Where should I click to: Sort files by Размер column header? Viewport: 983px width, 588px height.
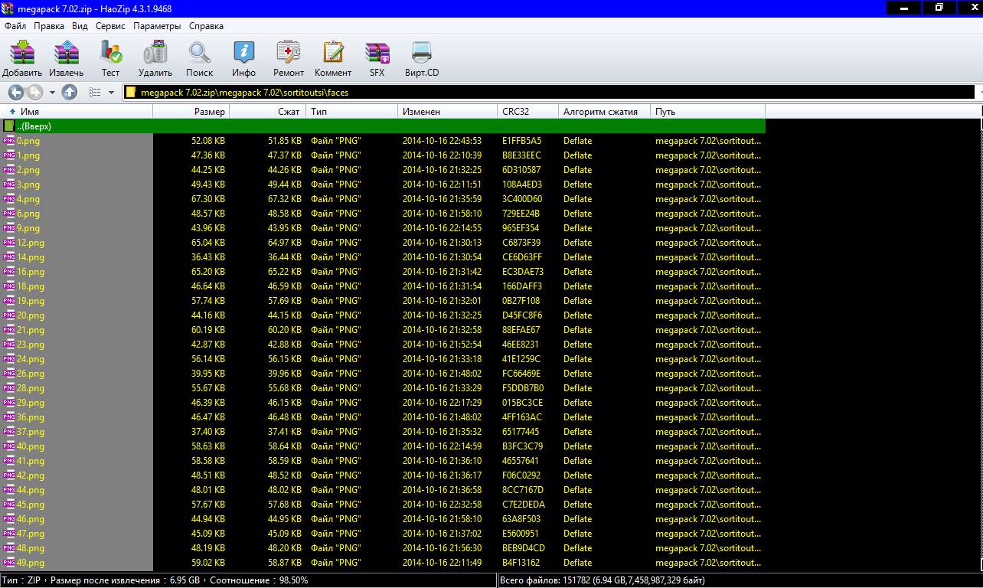point(191,112)
